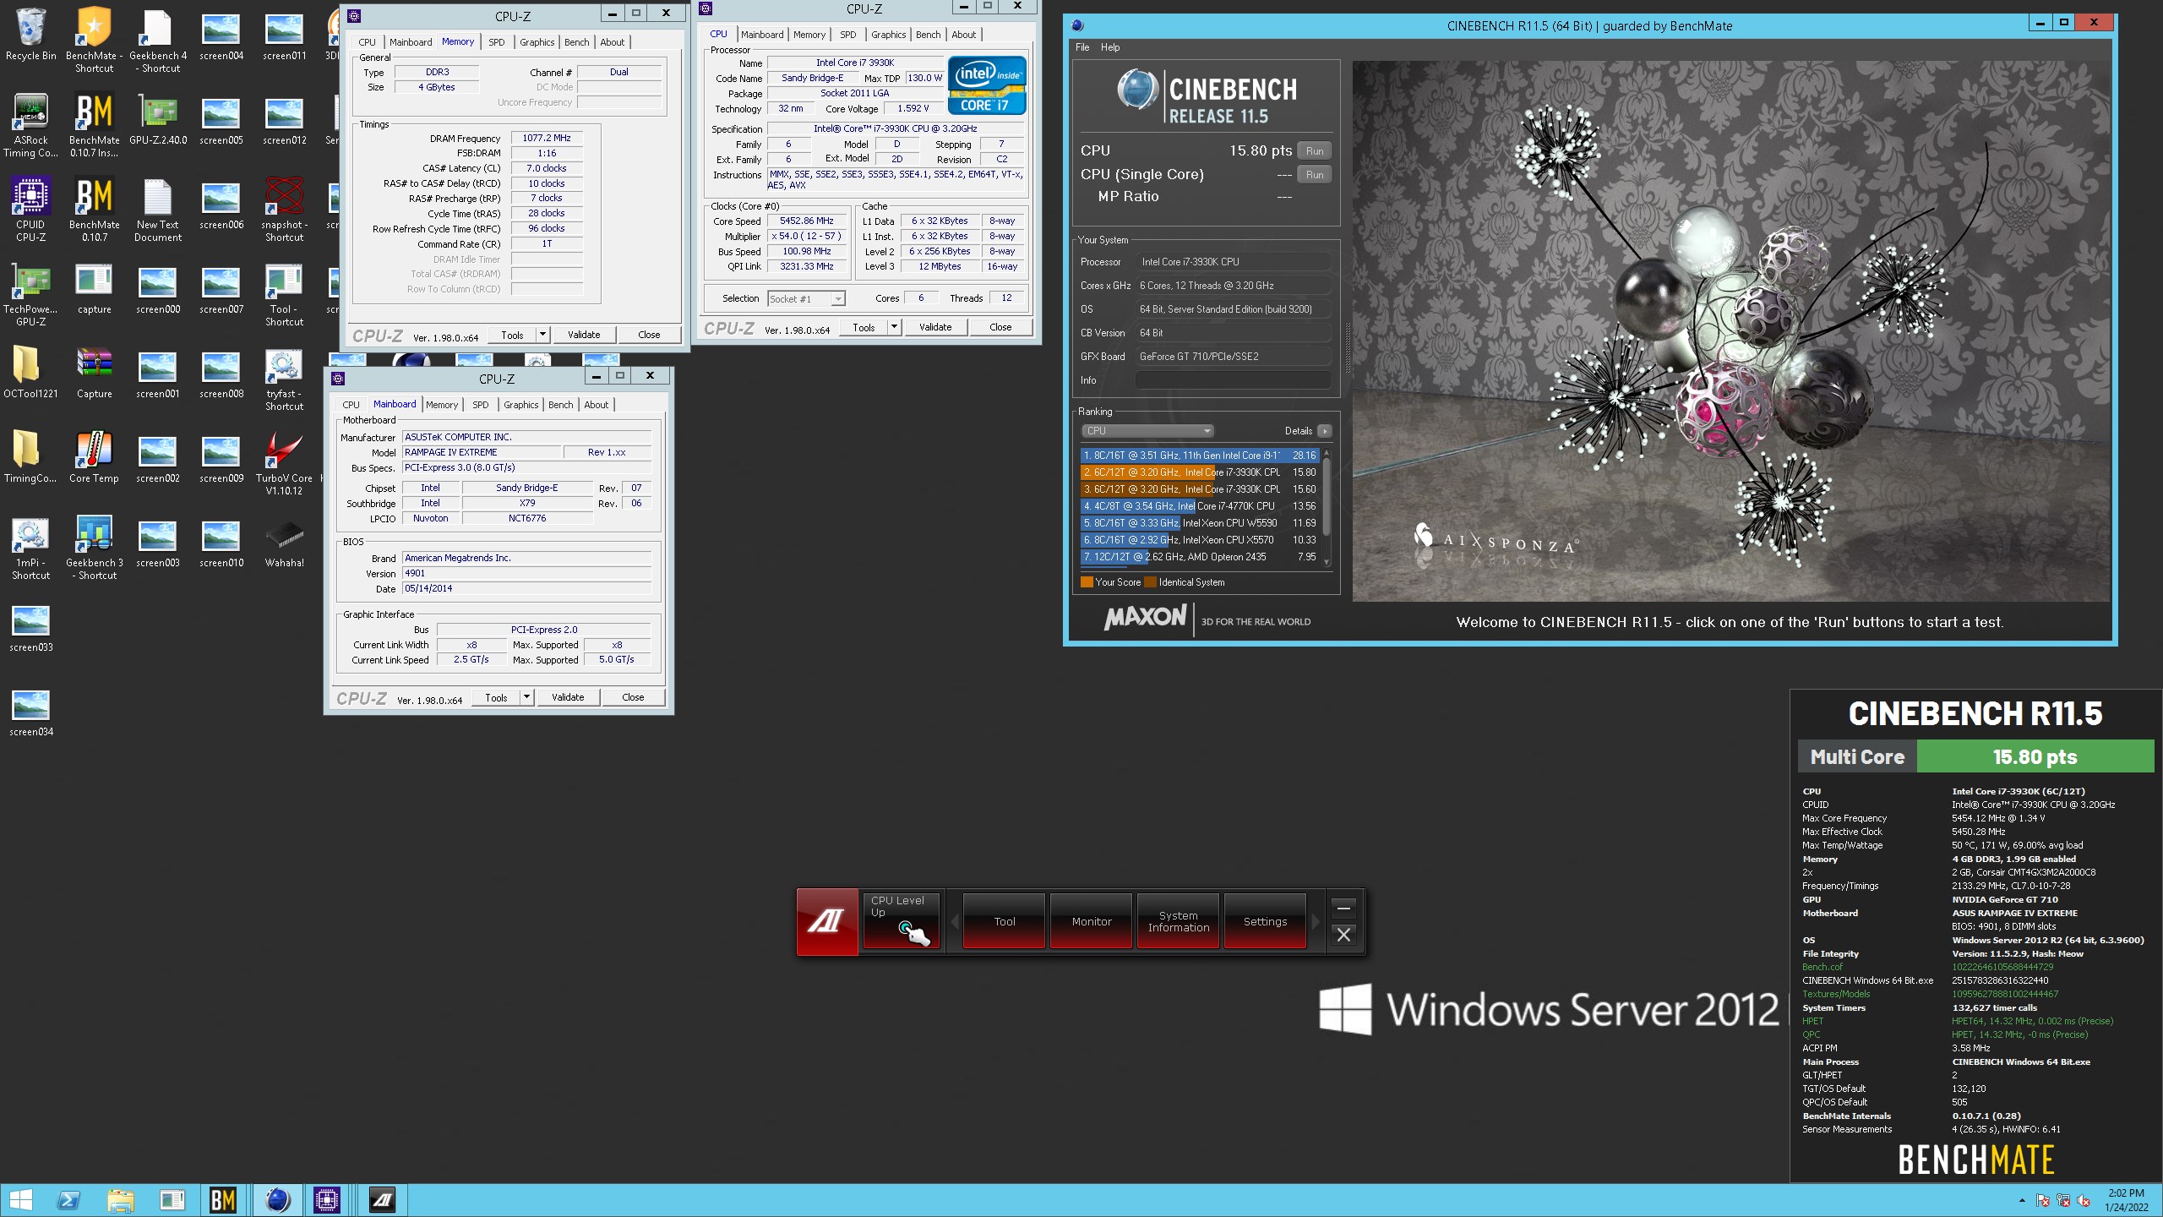Open the tryfast Shortcut desktop icon
The height and width of the screenshot is (1217, 2163).
tap(284, 378)
